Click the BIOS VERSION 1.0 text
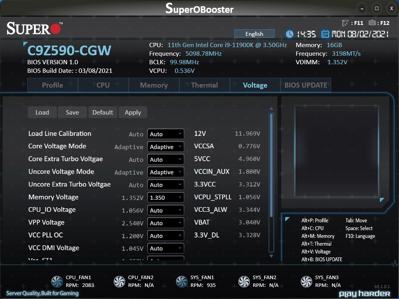This screenshot has width=399, height=299. pyautogui.click(x=53, y=62)
